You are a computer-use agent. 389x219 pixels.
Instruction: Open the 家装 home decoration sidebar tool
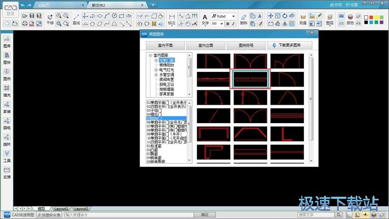(x=7, y=107)
